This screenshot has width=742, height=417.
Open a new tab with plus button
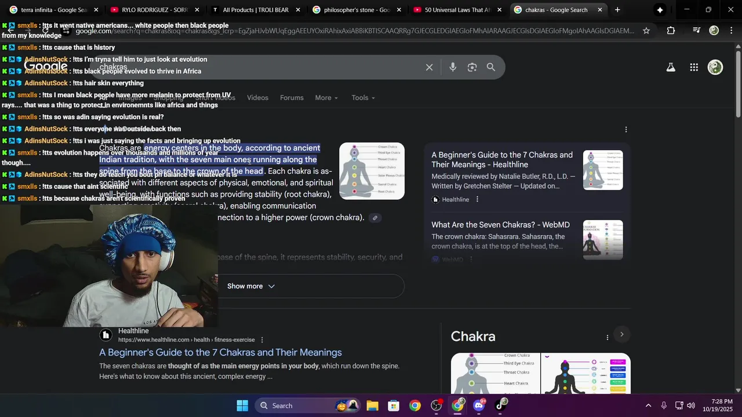pyautogui.click(x=617, y=10)
